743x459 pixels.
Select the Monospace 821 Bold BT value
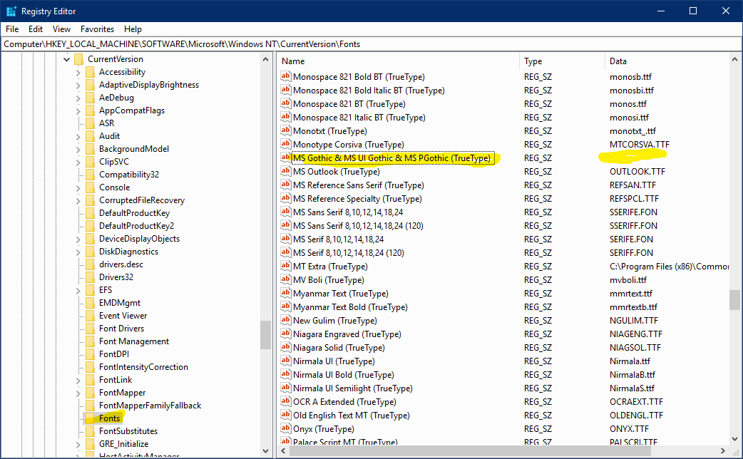tap(359, 77)
